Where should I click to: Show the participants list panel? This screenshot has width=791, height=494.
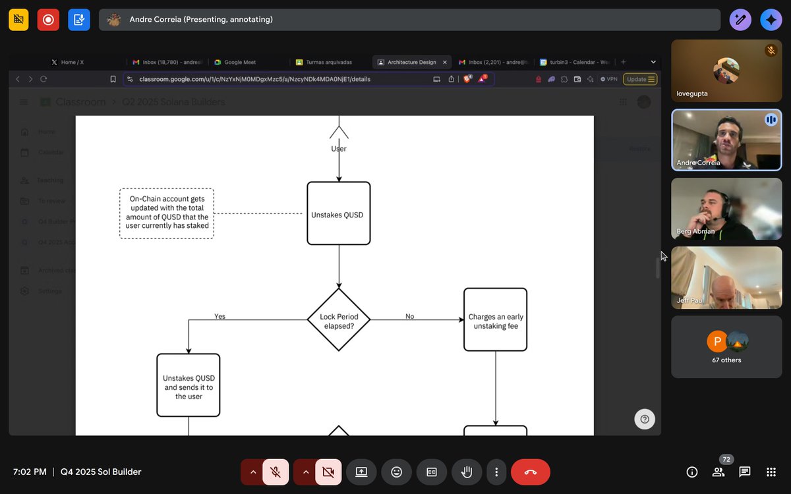[x=718, y=472]
